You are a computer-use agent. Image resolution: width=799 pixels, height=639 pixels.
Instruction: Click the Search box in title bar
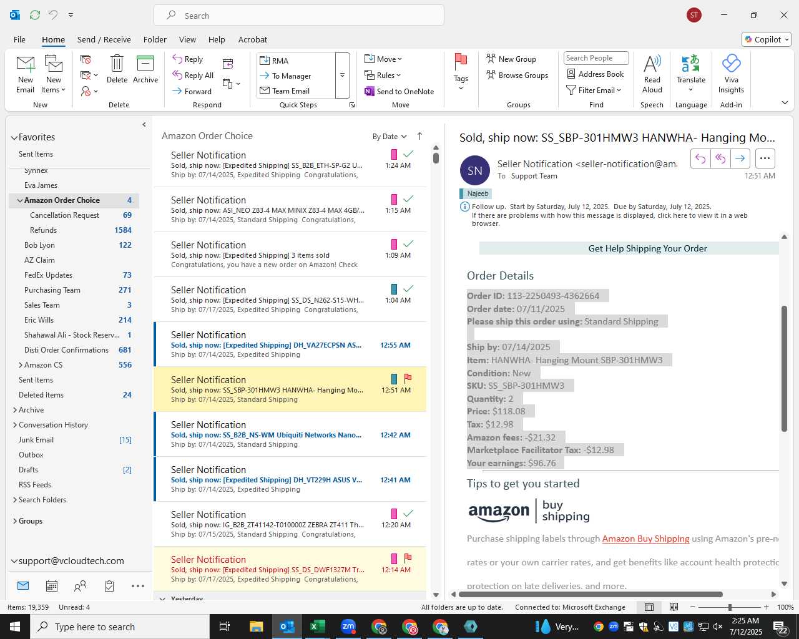click(299, 16)
